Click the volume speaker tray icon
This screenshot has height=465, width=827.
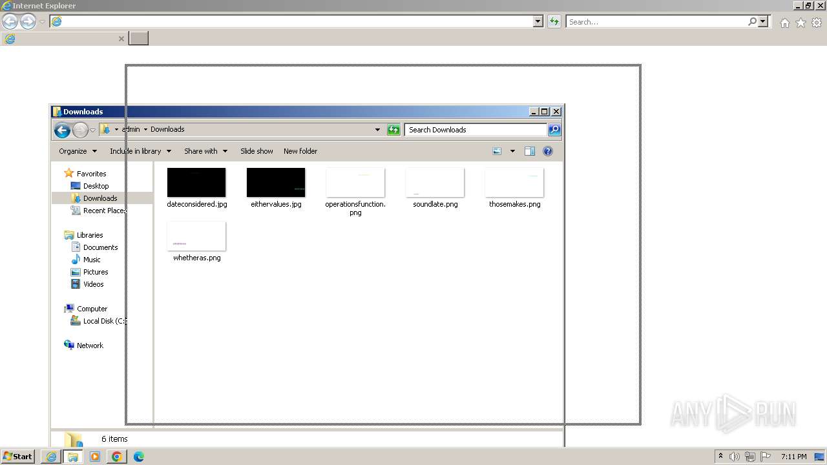tap(735, 457)
